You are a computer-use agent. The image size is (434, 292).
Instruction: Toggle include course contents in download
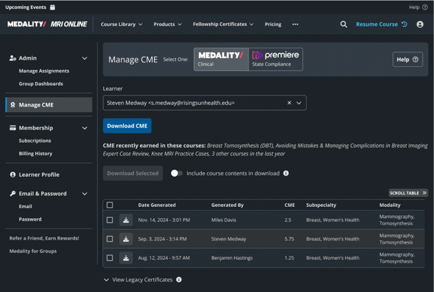pyautogui.click(x=177, y=173)
